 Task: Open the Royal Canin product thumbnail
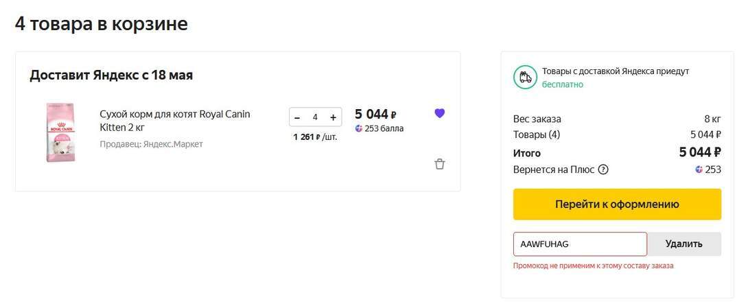pyautogui.click(x=60, y=132)
